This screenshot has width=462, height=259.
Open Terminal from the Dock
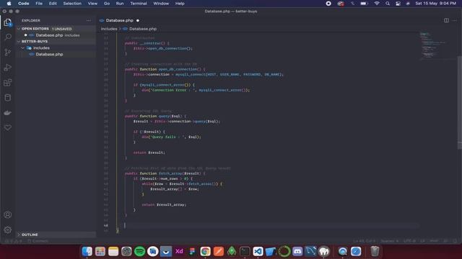point(245,251)
